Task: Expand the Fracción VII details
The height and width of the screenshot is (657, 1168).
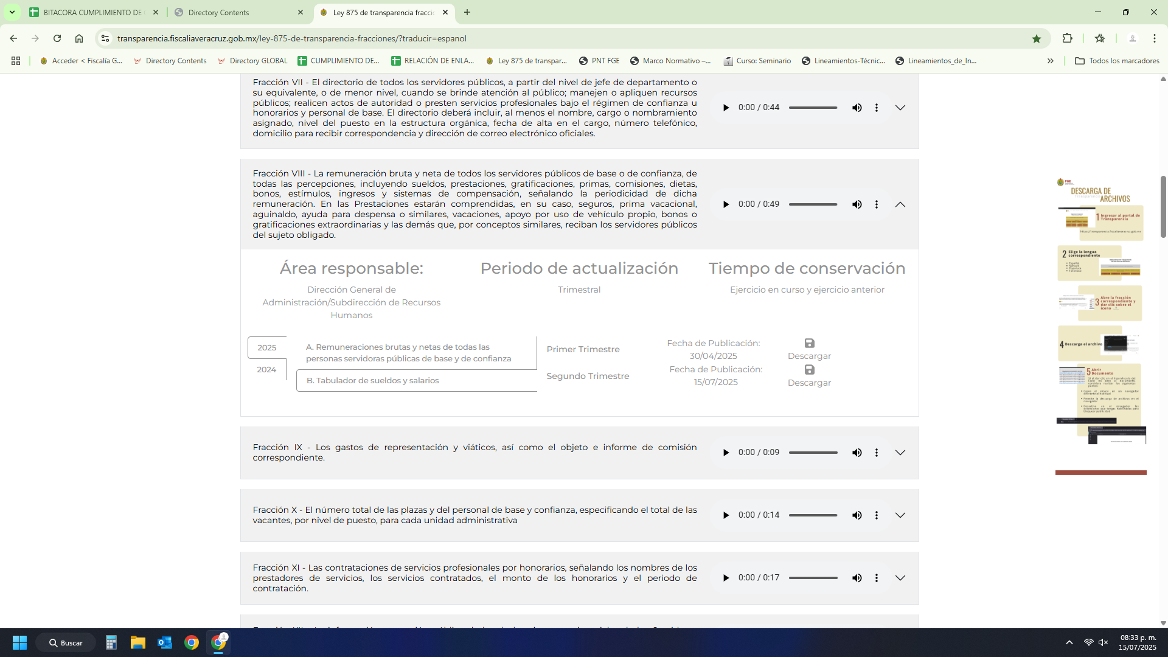Action: click(x=900, y=108)
